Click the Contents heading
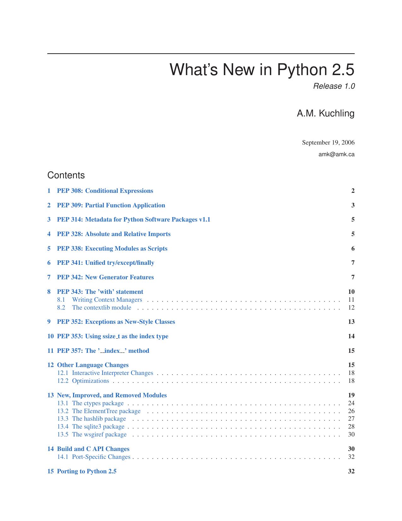Screen dimensions: 402x521 66,175
